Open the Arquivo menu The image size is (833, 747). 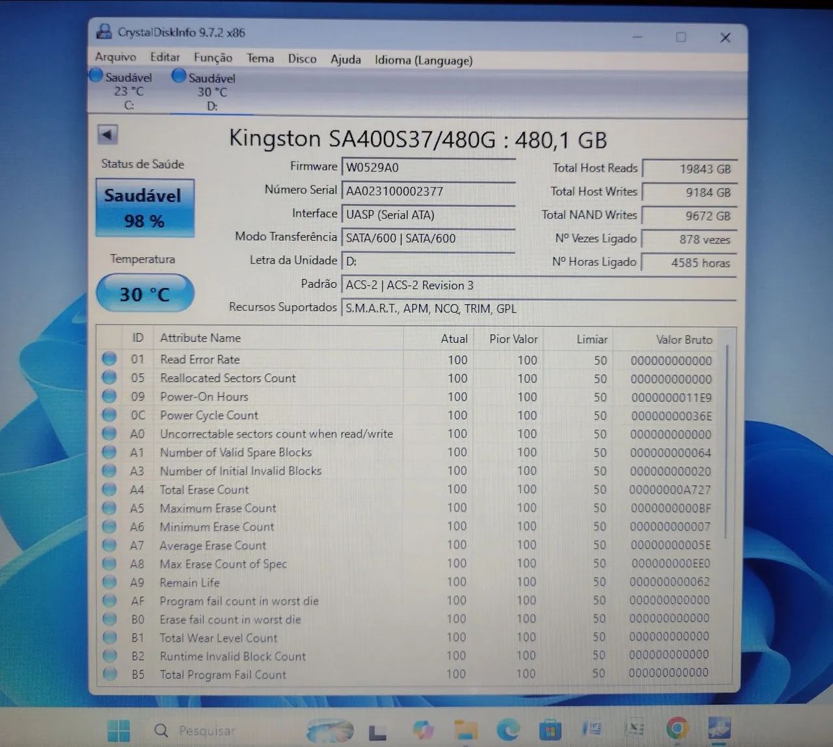[115, 57]
